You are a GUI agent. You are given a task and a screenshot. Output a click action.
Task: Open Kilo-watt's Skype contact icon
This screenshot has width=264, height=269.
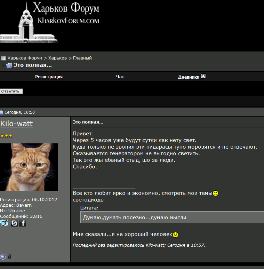pyautogui.click(x=14, y=223)
